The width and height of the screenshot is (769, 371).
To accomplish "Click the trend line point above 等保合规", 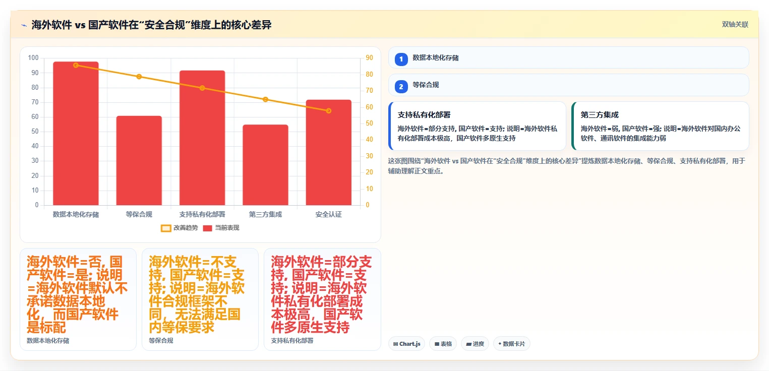I will pyautogui.click(x=139, y=77).
